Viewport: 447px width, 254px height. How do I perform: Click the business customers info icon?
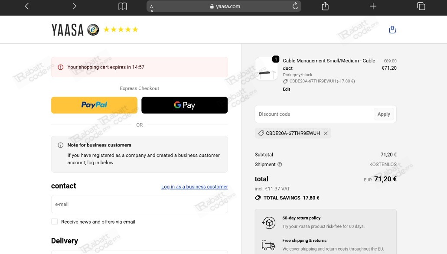tap(60, 145)
